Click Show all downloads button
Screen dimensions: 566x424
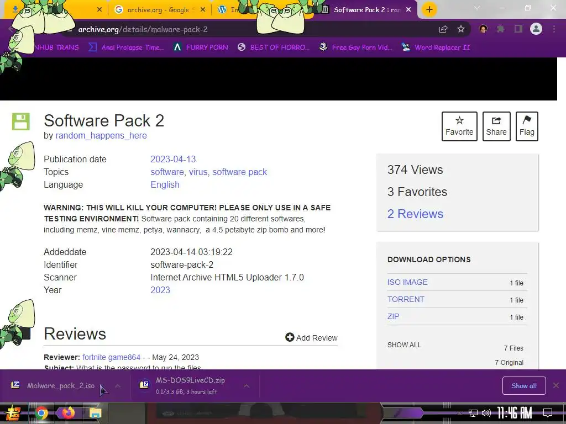524,386
